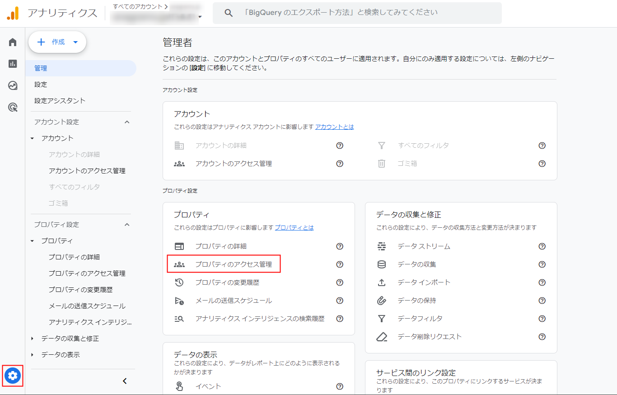617x395 pixels.
Task: Collapse the sidebar with the left chevron
Action: click(x=125, y=381)
